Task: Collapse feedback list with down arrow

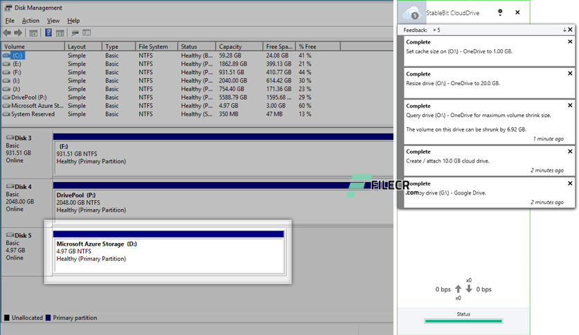Action: coord(564,30)
